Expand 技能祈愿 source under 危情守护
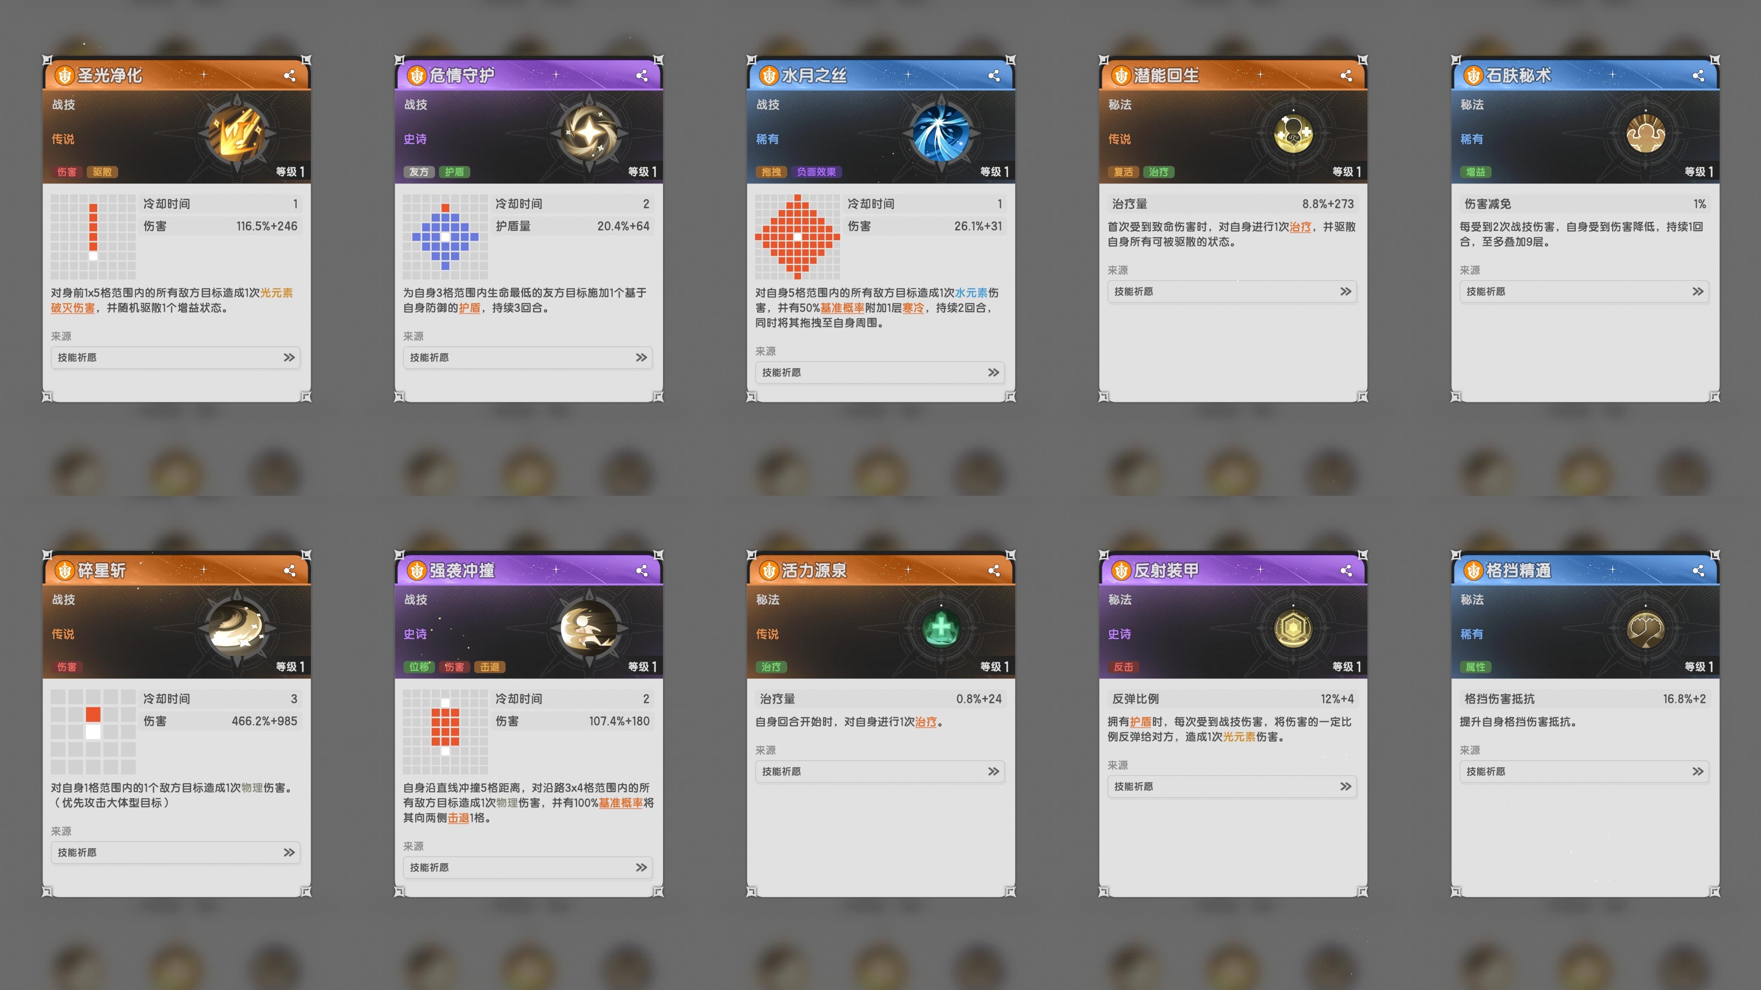The height and width of the screenshot is (990, 1761). 528,357
